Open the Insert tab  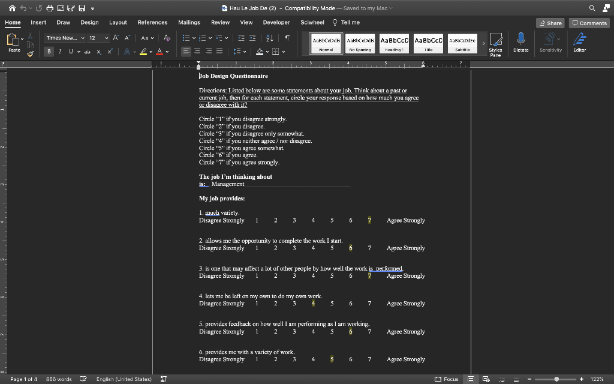coord(38,22)
